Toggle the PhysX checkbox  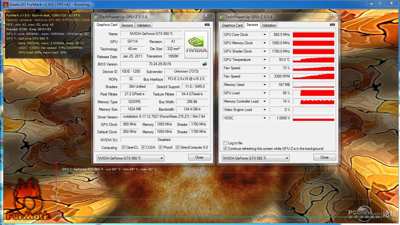tap(160, 147)
